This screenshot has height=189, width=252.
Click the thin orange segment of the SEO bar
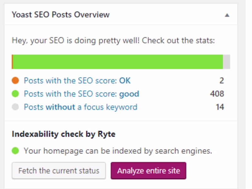click(x=12, y=62)
